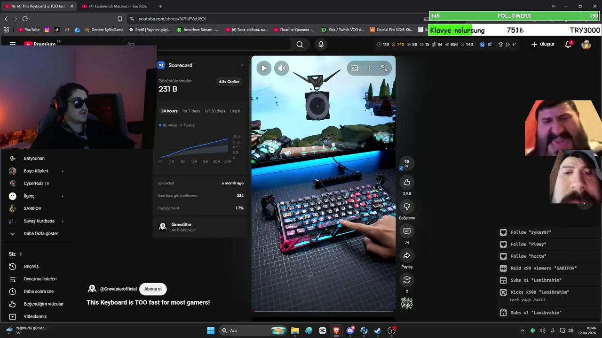The height and width of the screenshot is (338, 602).
Task: Switch to the Karadenizli Maceracı tab
Action: coord(116,6)
